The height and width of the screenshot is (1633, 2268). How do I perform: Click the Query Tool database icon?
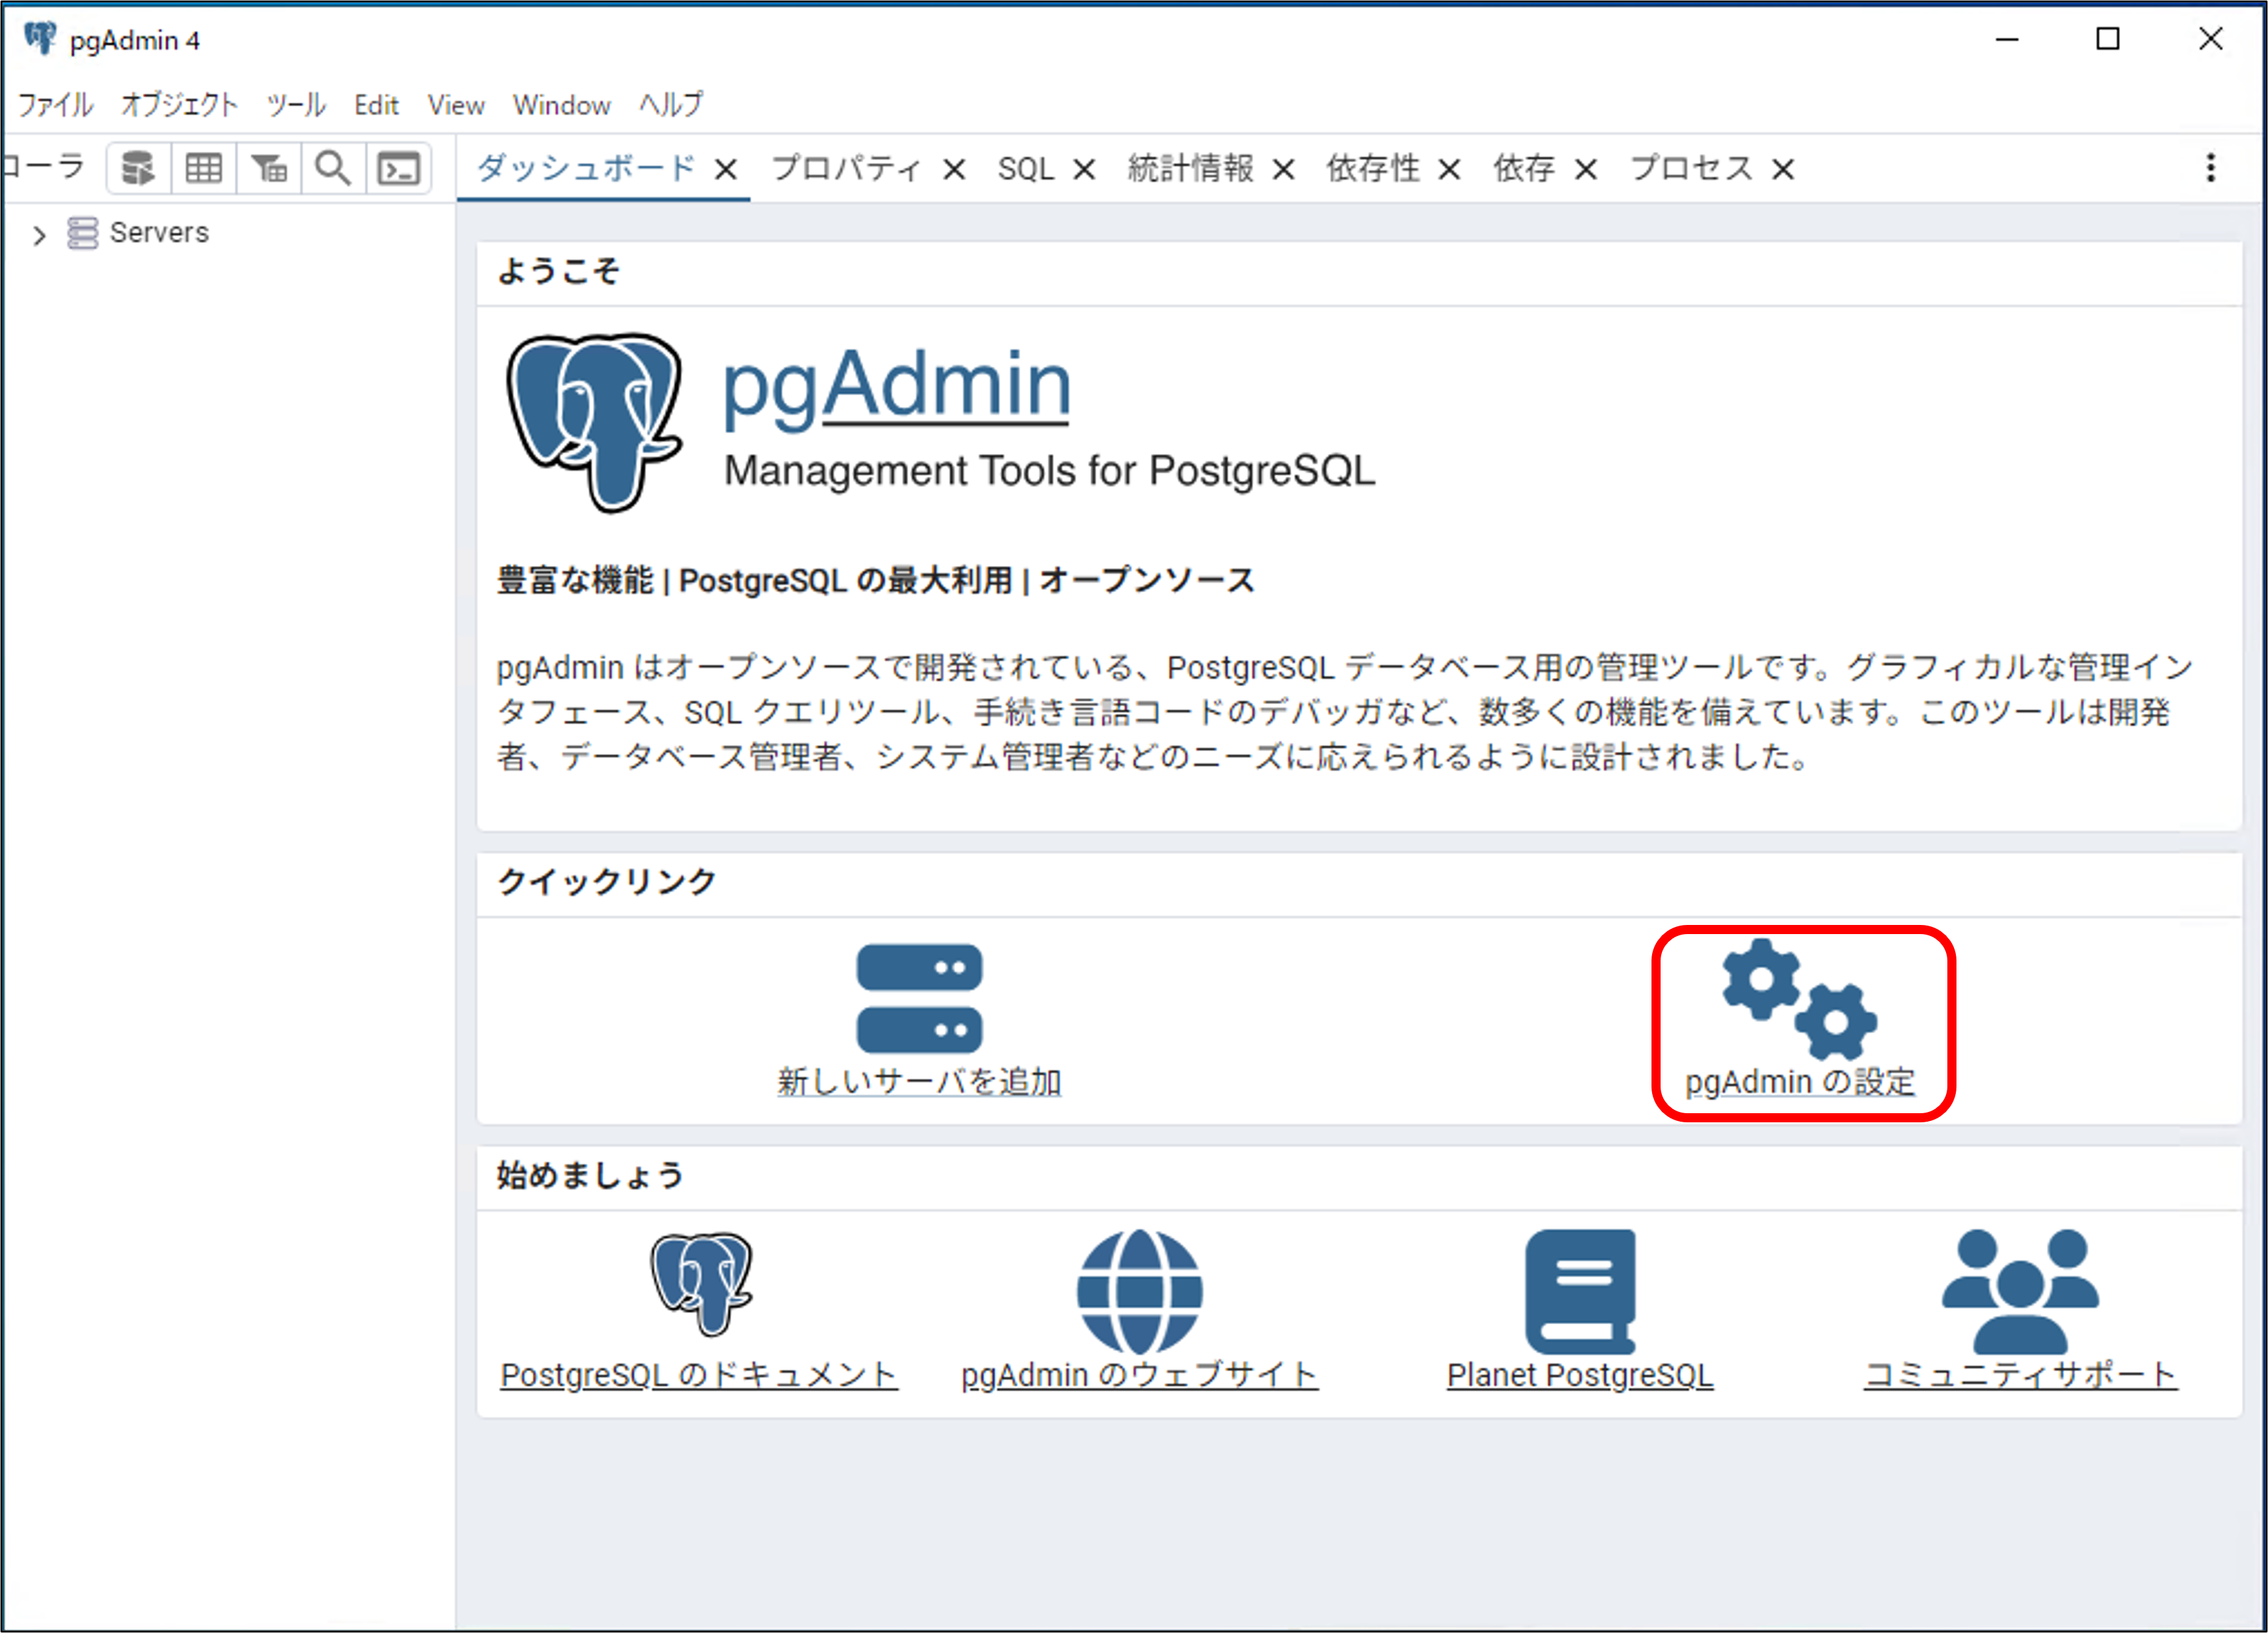coord(138,168)
